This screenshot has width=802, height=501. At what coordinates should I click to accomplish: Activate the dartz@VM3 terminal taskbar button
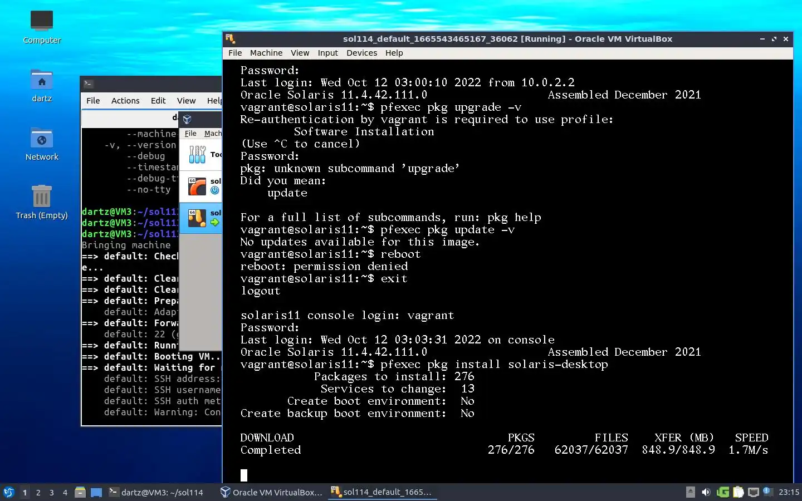(158, 492)
